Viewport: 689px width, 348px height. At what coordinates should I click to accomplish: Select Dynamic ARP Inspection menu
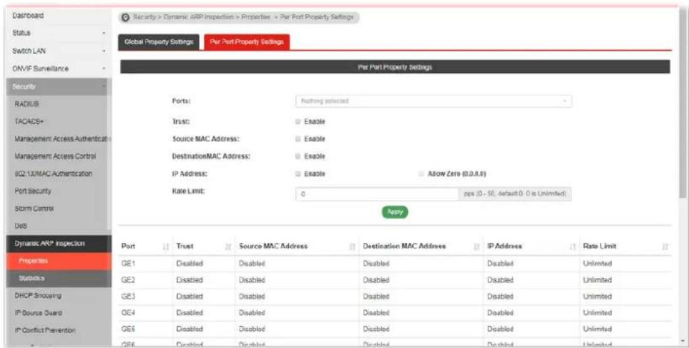pyautogui.click(x=59, y=244)
